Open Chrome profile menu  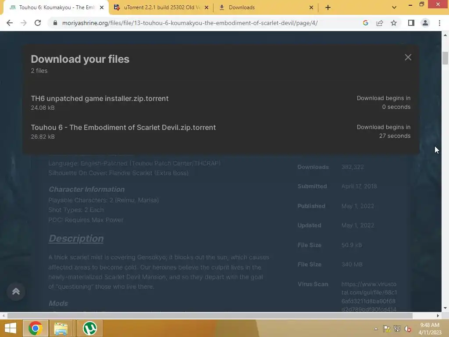(x=425, y=23)
